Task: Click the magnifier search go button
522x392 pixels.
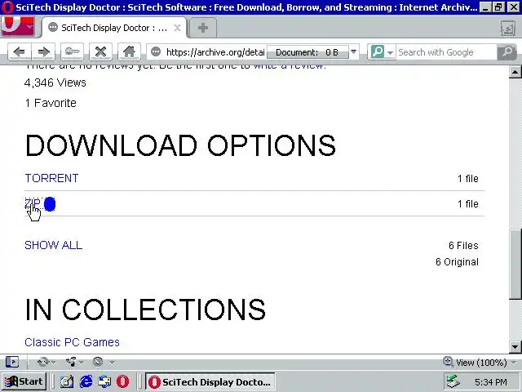Action: (x=507, y=52)
